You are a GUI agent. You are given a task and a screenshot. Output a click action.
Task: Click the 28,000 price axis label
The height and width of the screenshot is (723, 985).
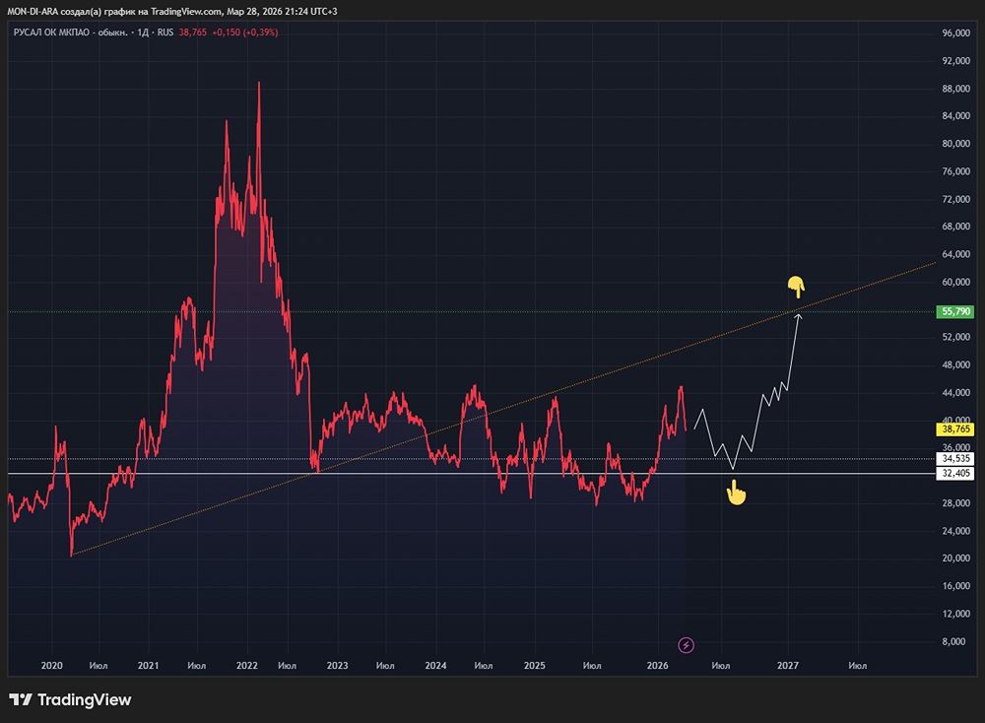pos(956,503)
